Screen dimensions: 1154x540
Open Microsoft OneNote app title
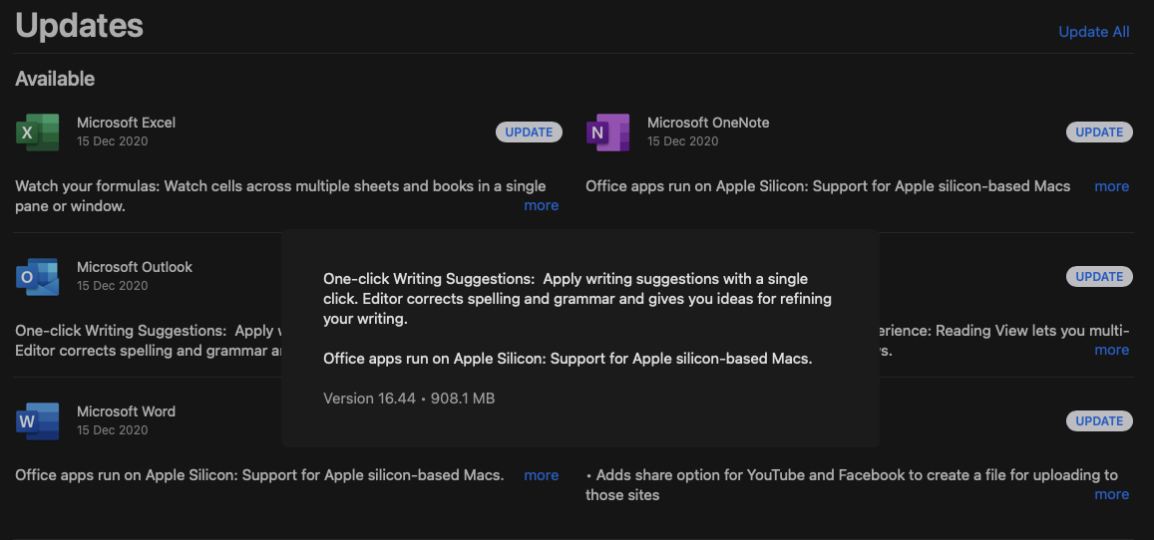coord(708,123)
